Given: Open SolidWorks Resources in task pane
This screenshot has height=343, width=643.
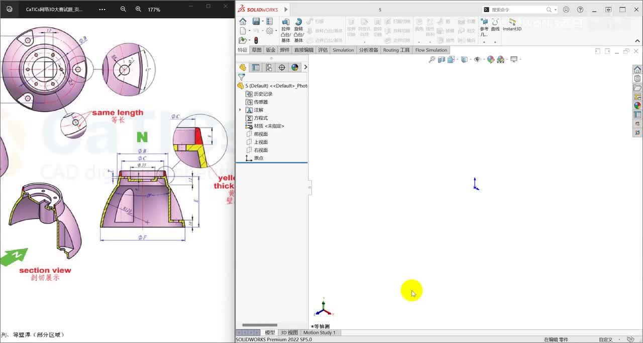Looking at the screenshot, I should click(x=637, y=70).
